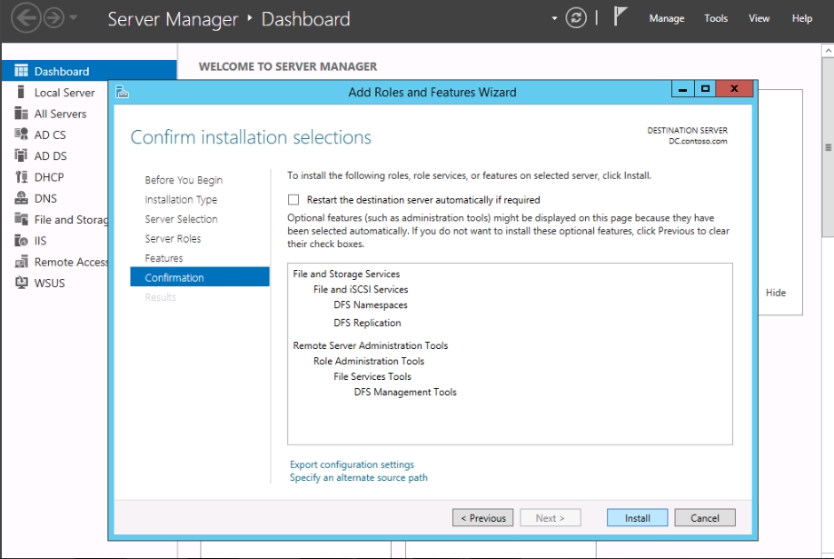Screen dimensions: 834x559
Task: Click the IIS role icon
Action: pyautogui.click(x=21, y=241)
